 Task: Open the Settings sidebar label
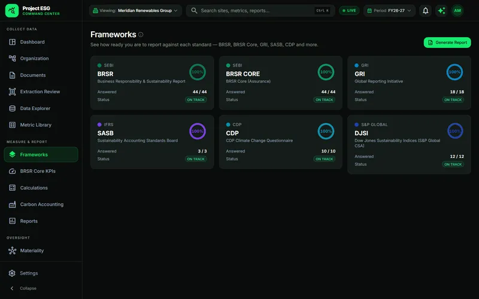pos(29,273)
